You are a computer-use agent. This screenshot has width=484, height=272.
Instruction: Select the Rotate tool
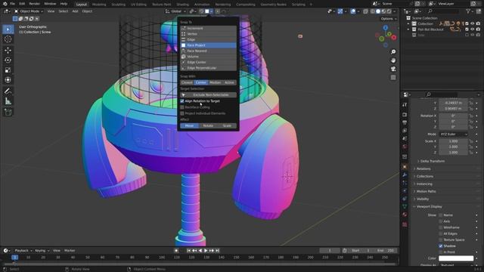click(x=8, y=60)
